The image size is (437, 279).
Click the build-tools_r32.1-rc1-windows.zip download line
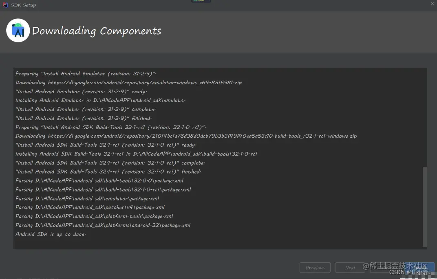pos(186,136)
